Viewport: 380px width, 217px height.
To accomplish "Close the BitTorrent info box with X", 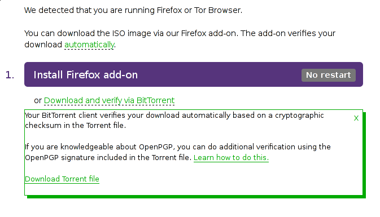I will (x=356, y=118).
